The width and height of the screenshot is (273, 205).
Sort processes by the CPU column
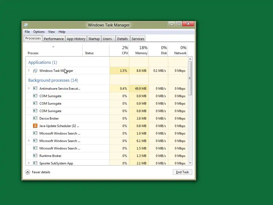click(x=119, y=50)
